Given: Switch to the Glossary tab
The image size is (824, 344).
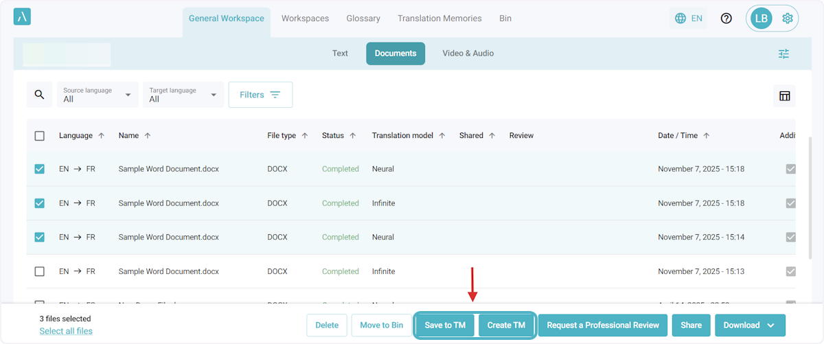Looking at the screenshot, I should click(x=363, y=19).
